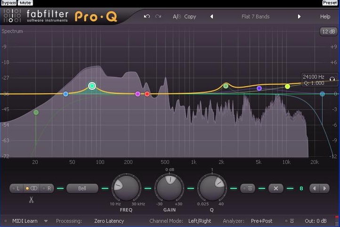Click the Bypass button
The width and height of the screenshot is (340, 227).
[x=8, y=3]
